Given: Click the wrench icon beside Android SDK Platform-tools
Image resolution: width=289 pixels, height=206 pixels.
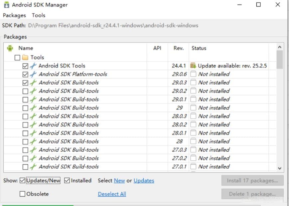Looking at the screenshot, I should [x=33, y=74].
